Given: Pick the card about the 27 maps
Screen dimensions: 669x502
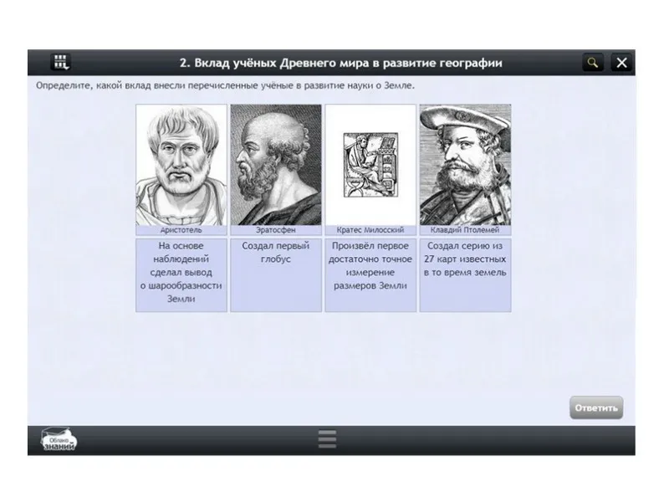Looking at the screenshot, I should [x=465, y=274].
